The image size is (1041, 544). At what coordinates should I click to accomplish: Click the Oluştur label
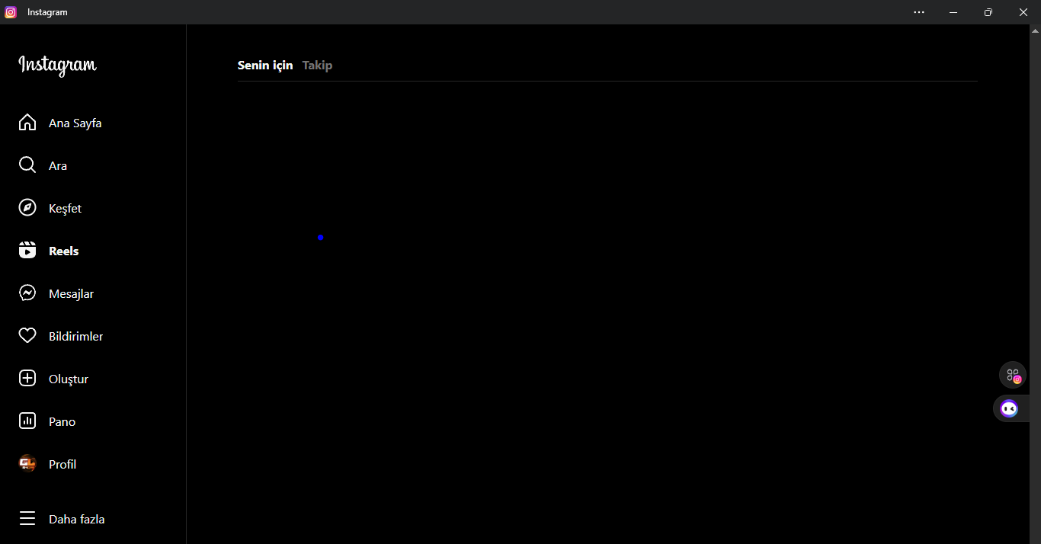tap(69, 379)
